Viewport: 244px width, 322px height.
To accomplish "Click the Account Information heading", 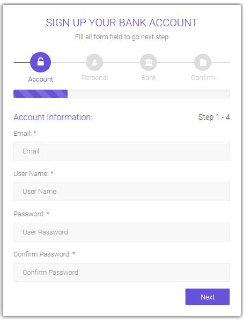I will tap(53, 117).
